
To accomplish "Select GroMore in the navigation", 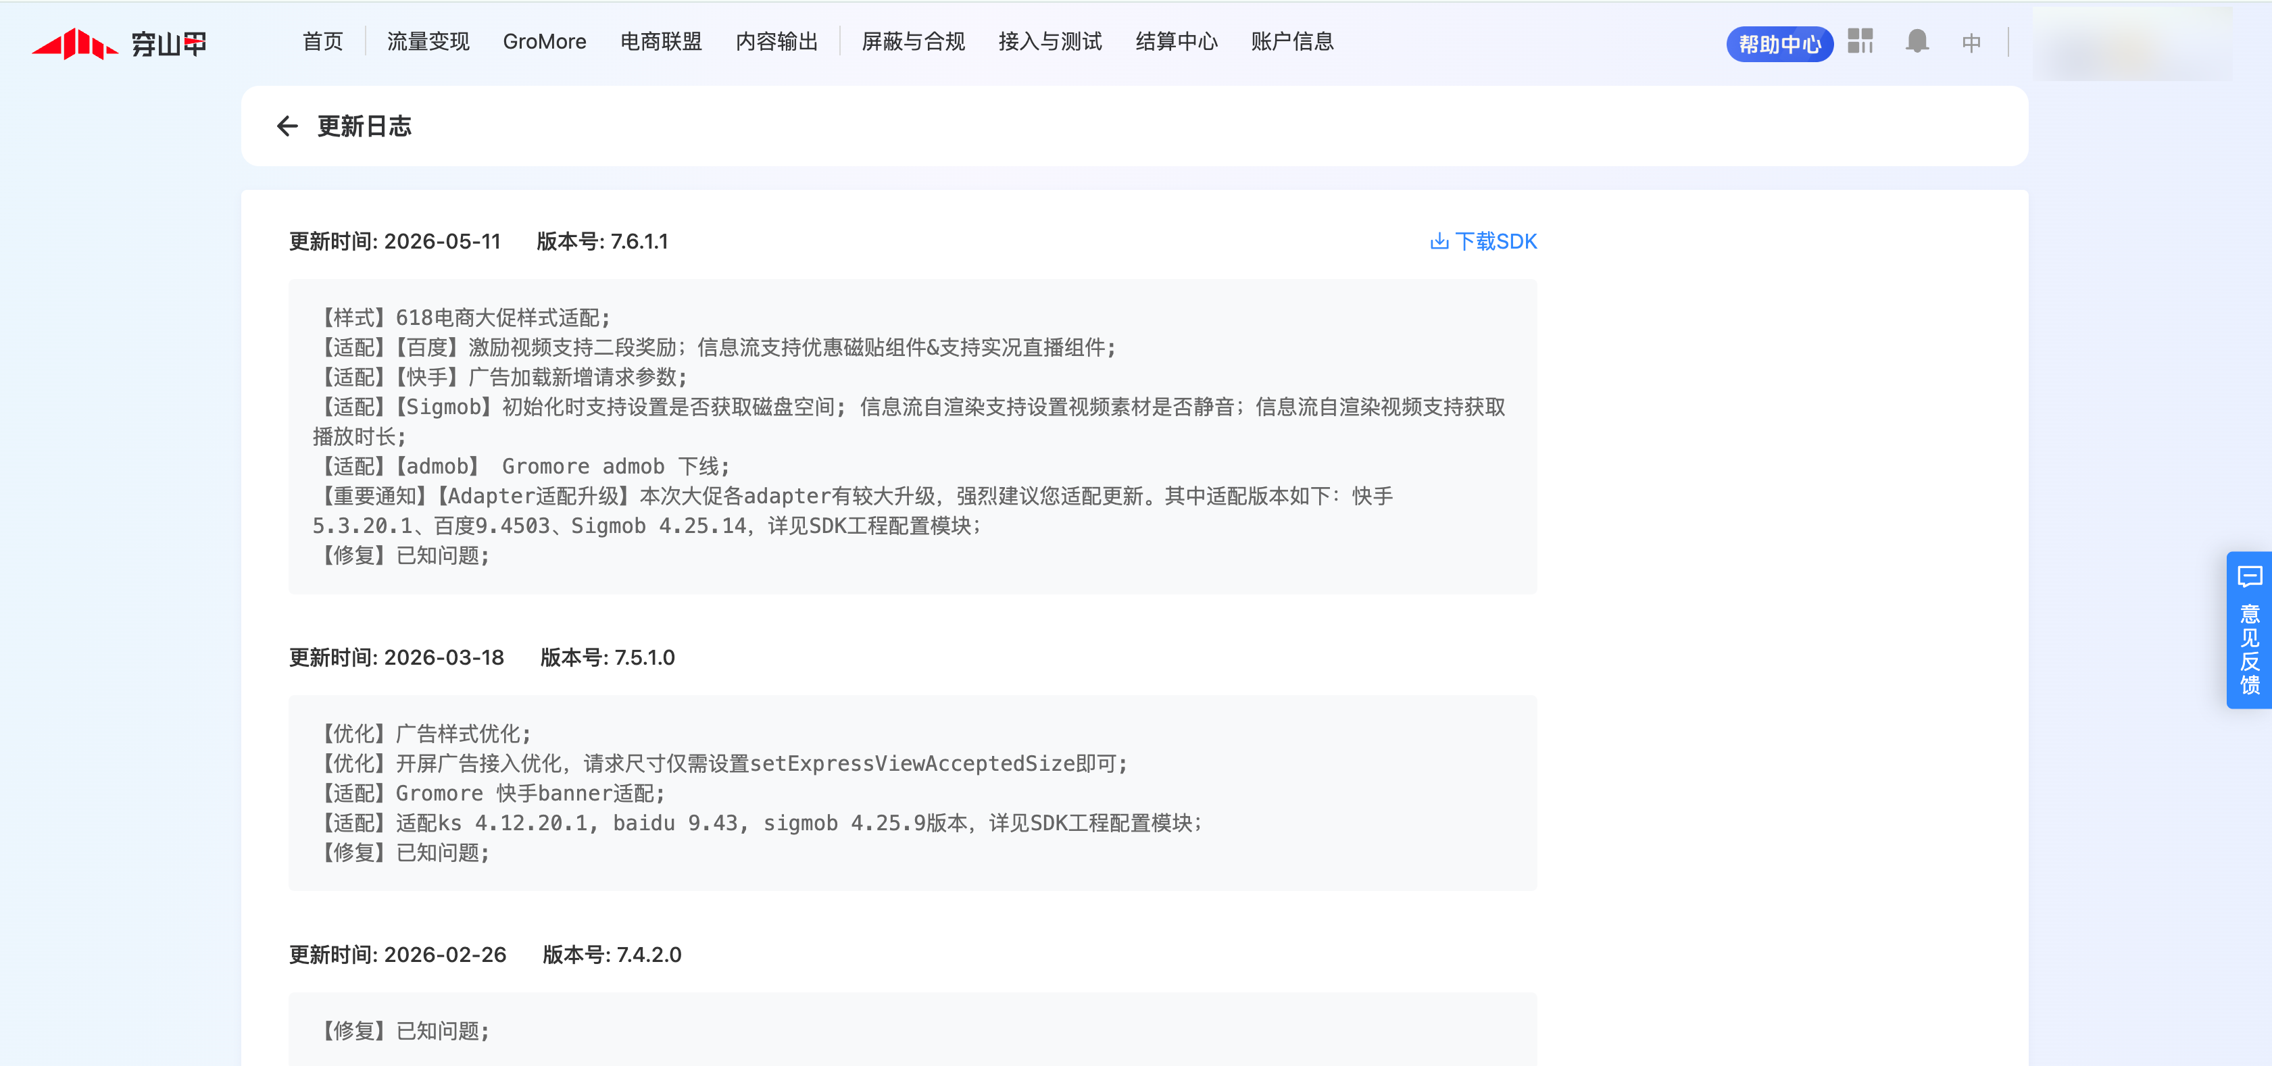I will click(x=544, y=41).
